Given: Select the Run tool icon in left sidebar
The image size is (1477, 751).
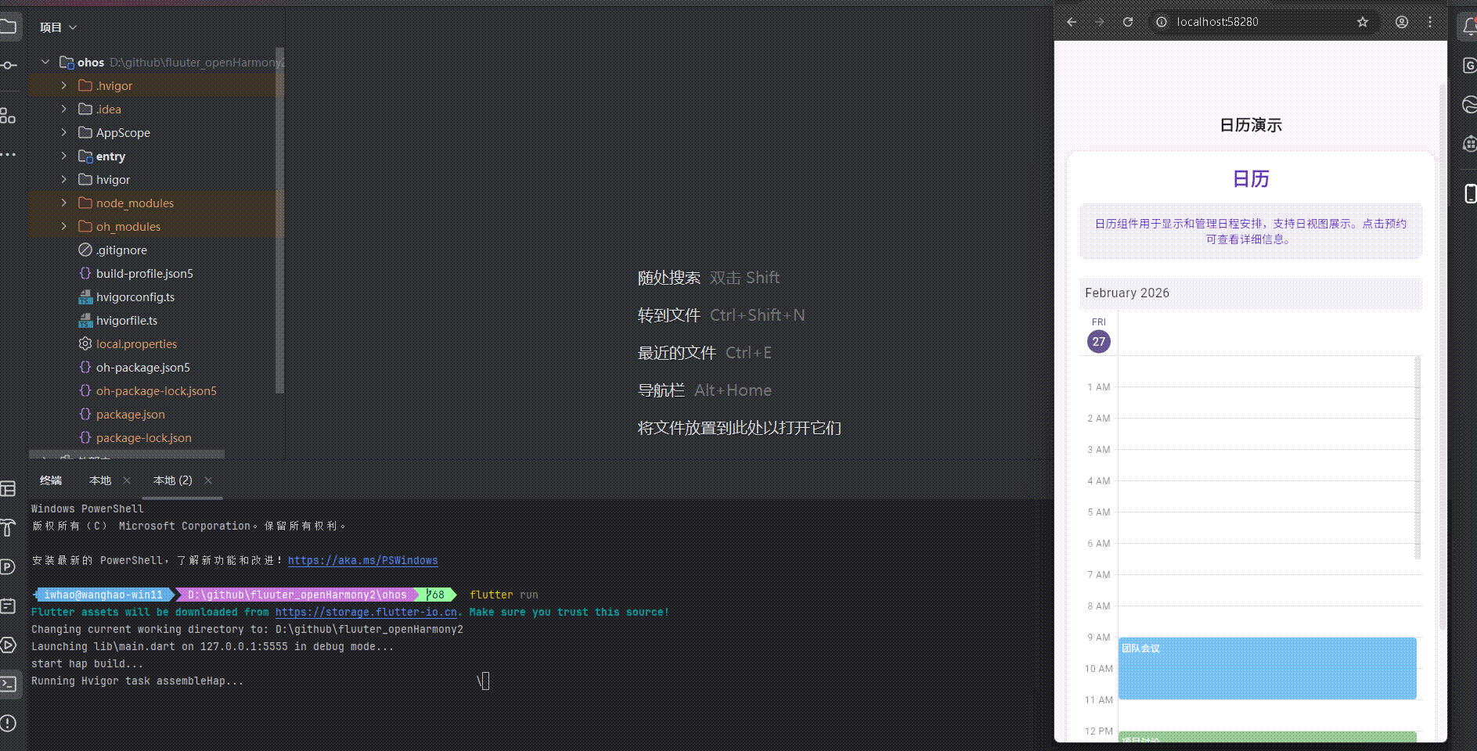Looking at the screenshot, I should pos(9,645).
